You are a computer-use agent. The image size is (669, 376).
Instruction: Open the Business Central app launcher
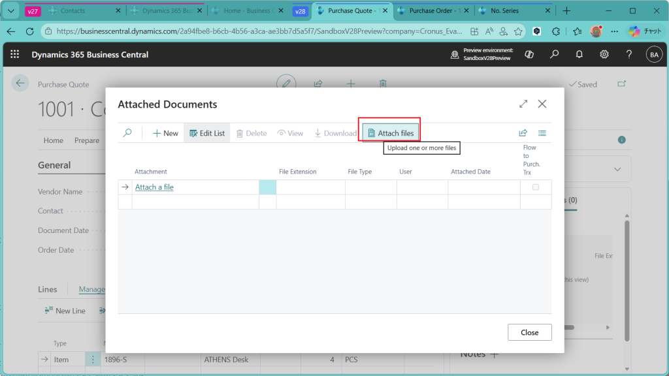pos(15,55)
